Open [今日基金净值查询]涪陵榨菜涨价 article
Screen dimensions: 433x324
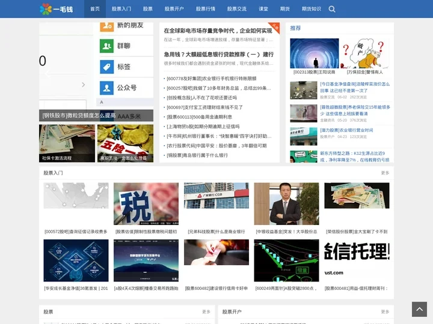tap(355, 87)
